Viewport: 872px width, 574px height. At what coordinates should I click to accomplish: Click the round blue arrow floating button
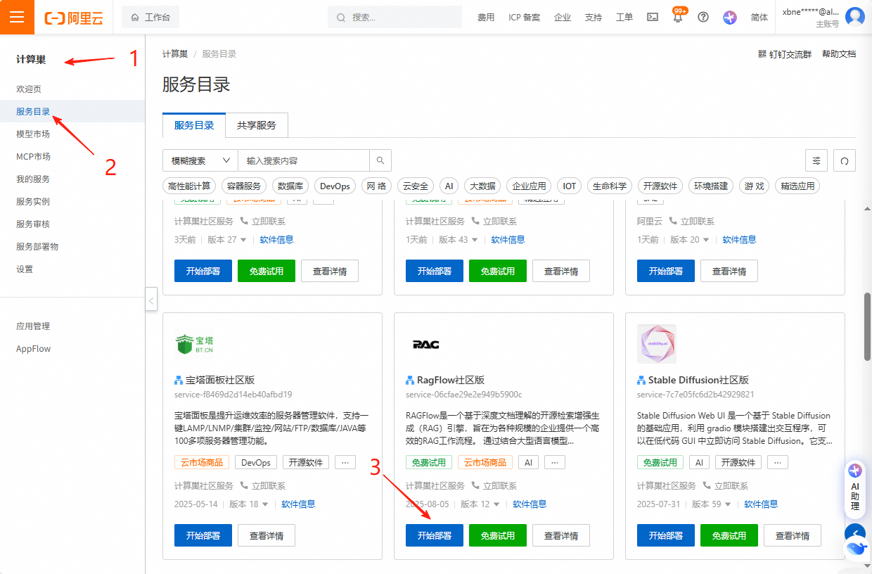(855, 534)
